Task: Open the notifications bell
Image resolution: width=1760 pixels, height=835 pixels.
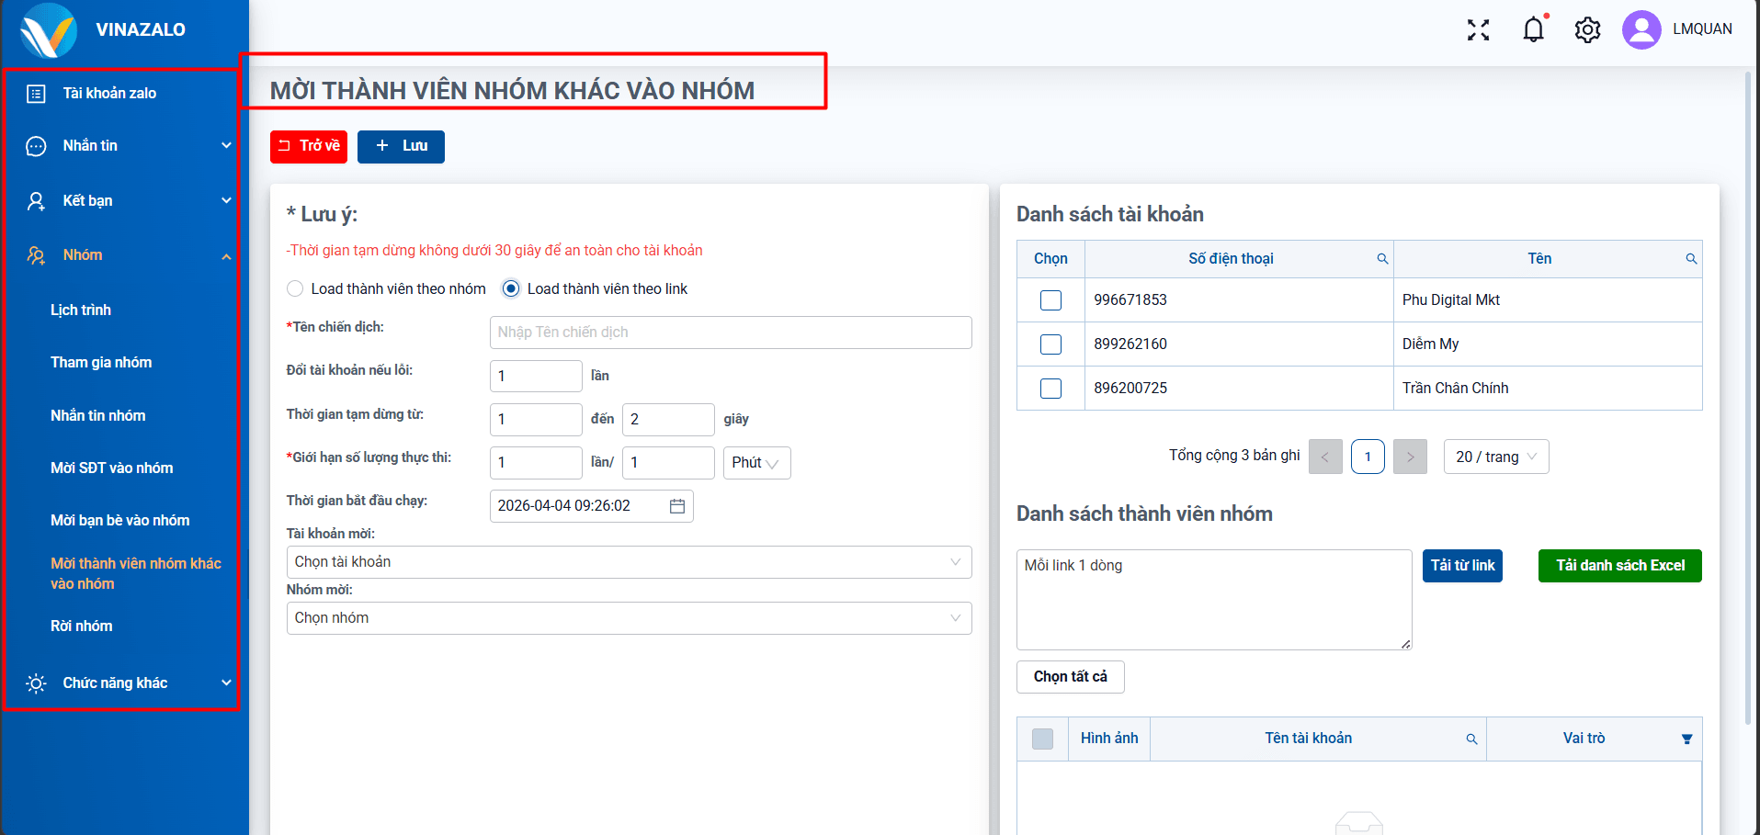Action: point(1533,30)
